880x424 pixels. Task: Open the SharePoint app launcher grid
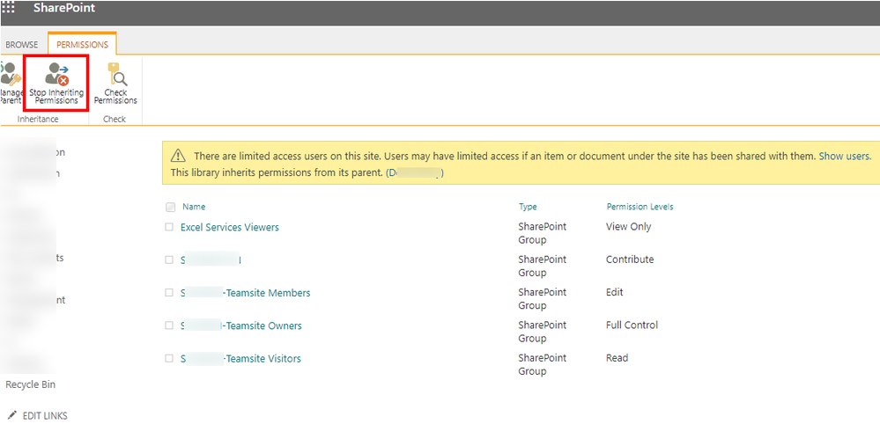tap(9, 9)
